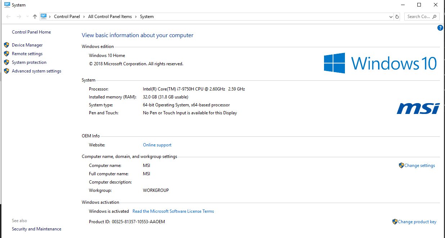Click the Back navigation arrow
Image resolution: width=445 pixels, height=238 pixels.
8,17
